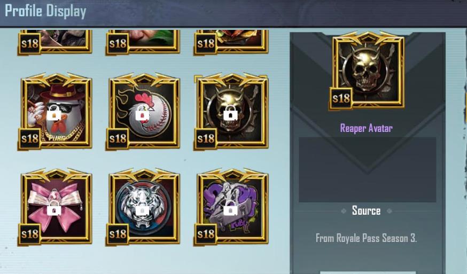Click the lock icon on tiger avatar
Screen dimensions: 467x274
[x=142, y=210]
